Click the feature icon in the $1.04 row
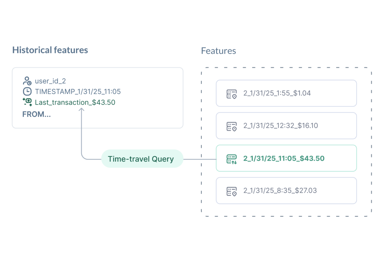This screenshot has width=373, height=258. click(231, 94)
